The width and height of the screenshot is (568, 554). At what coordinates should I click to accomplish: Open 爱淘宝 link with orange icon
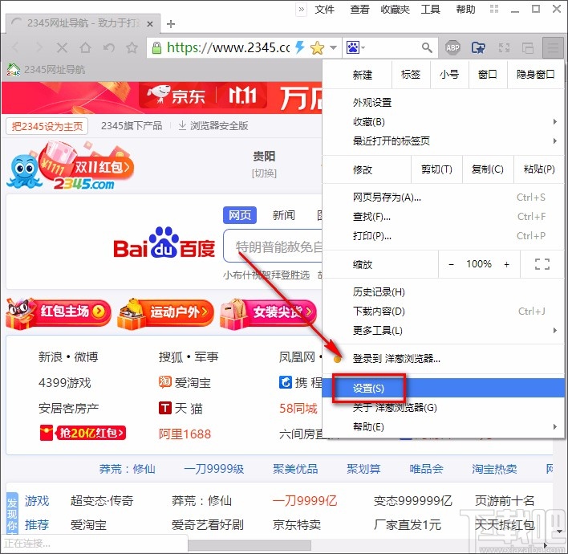[x=185, y=382]
